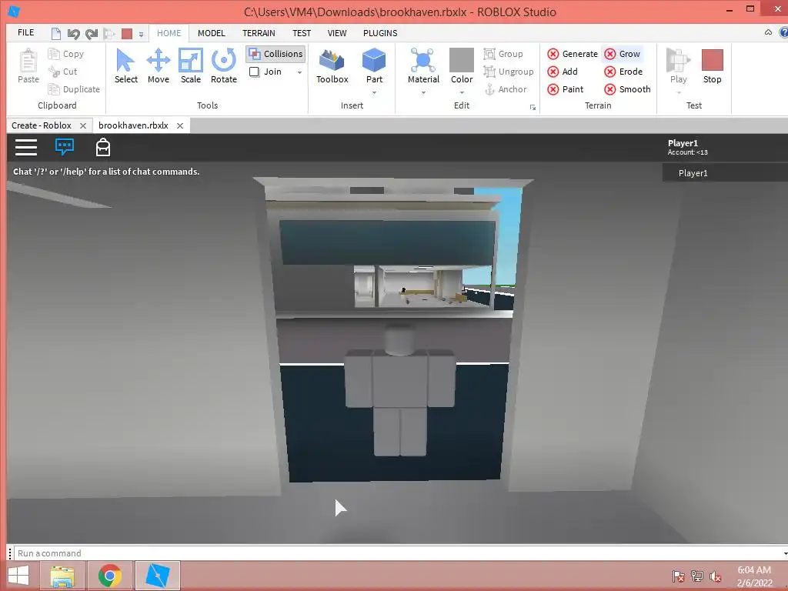Click the red stop icon in quick access bar

[127, 34]
